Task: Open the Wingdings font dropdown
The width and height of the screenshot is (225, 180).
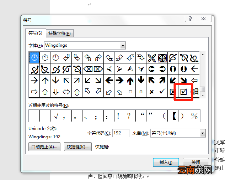Action: [x=123, y=46]
